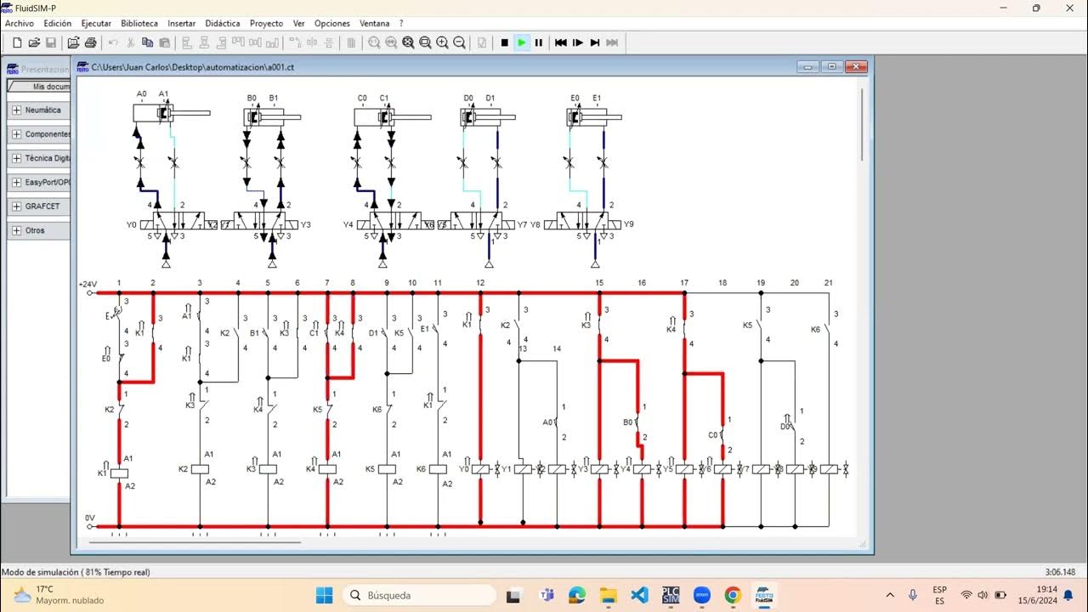
Task: Reset simulation with rewind-to-start icon
Action: [561, 42]
